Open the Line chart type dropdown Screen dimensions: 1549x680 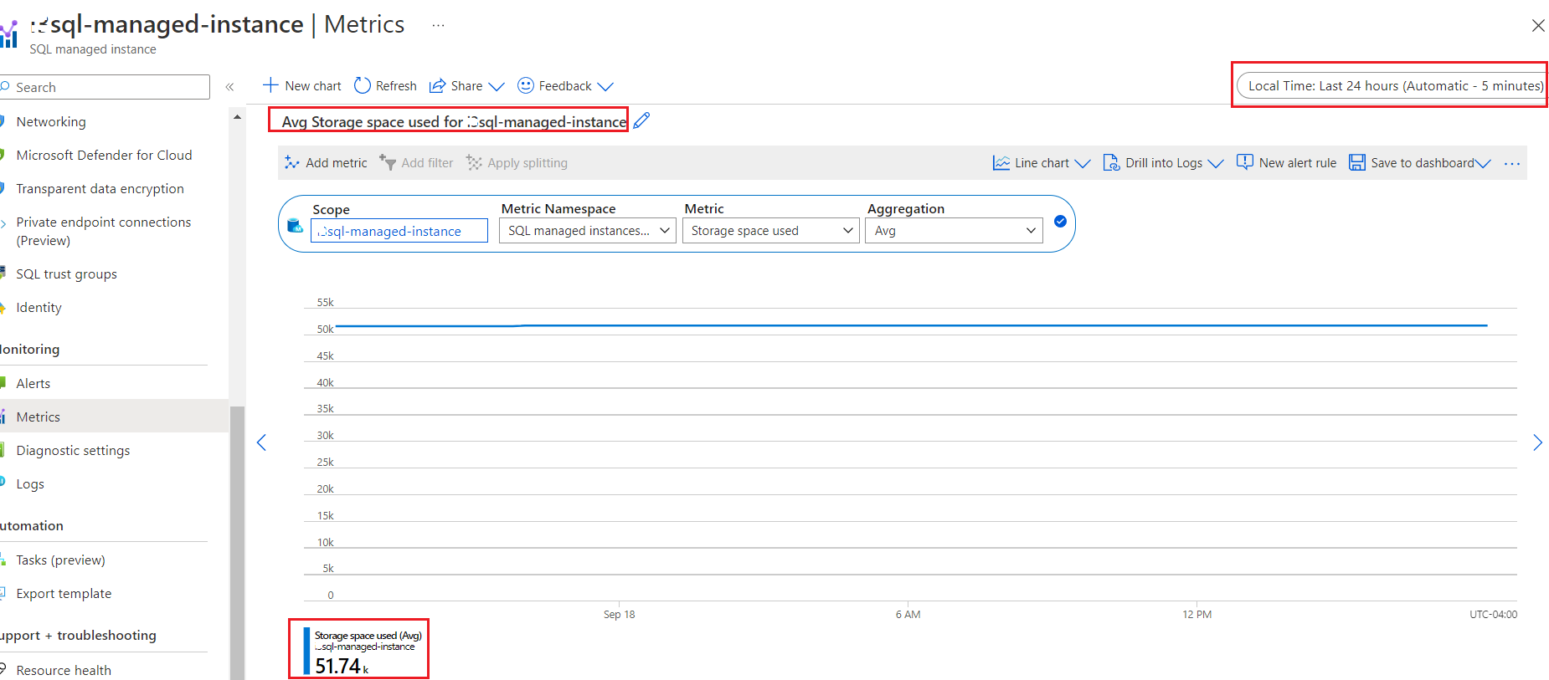[1042, 163]
